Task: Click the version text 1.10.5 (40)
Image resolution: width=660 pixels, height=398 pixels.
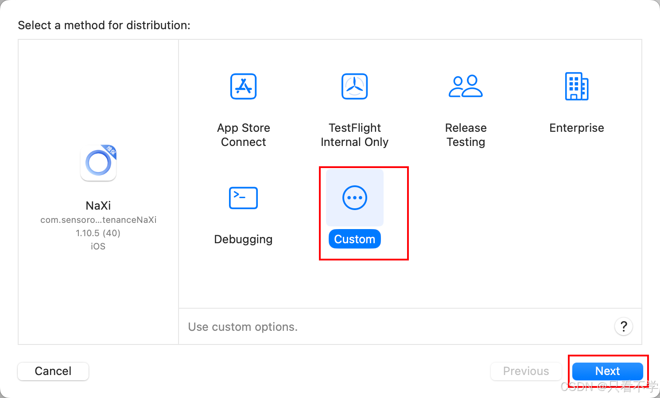Action: tap(98, 233)
